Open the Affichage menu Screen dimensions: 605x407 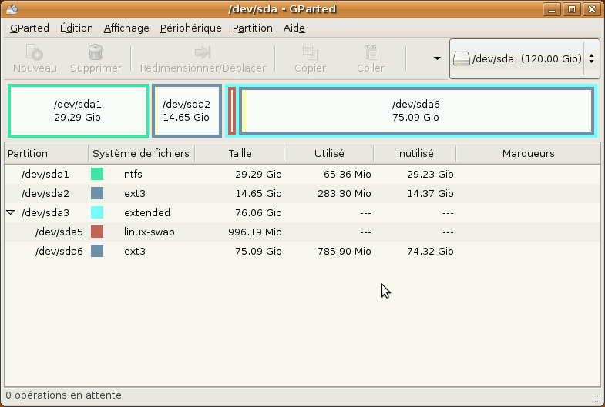coord(126,28)
